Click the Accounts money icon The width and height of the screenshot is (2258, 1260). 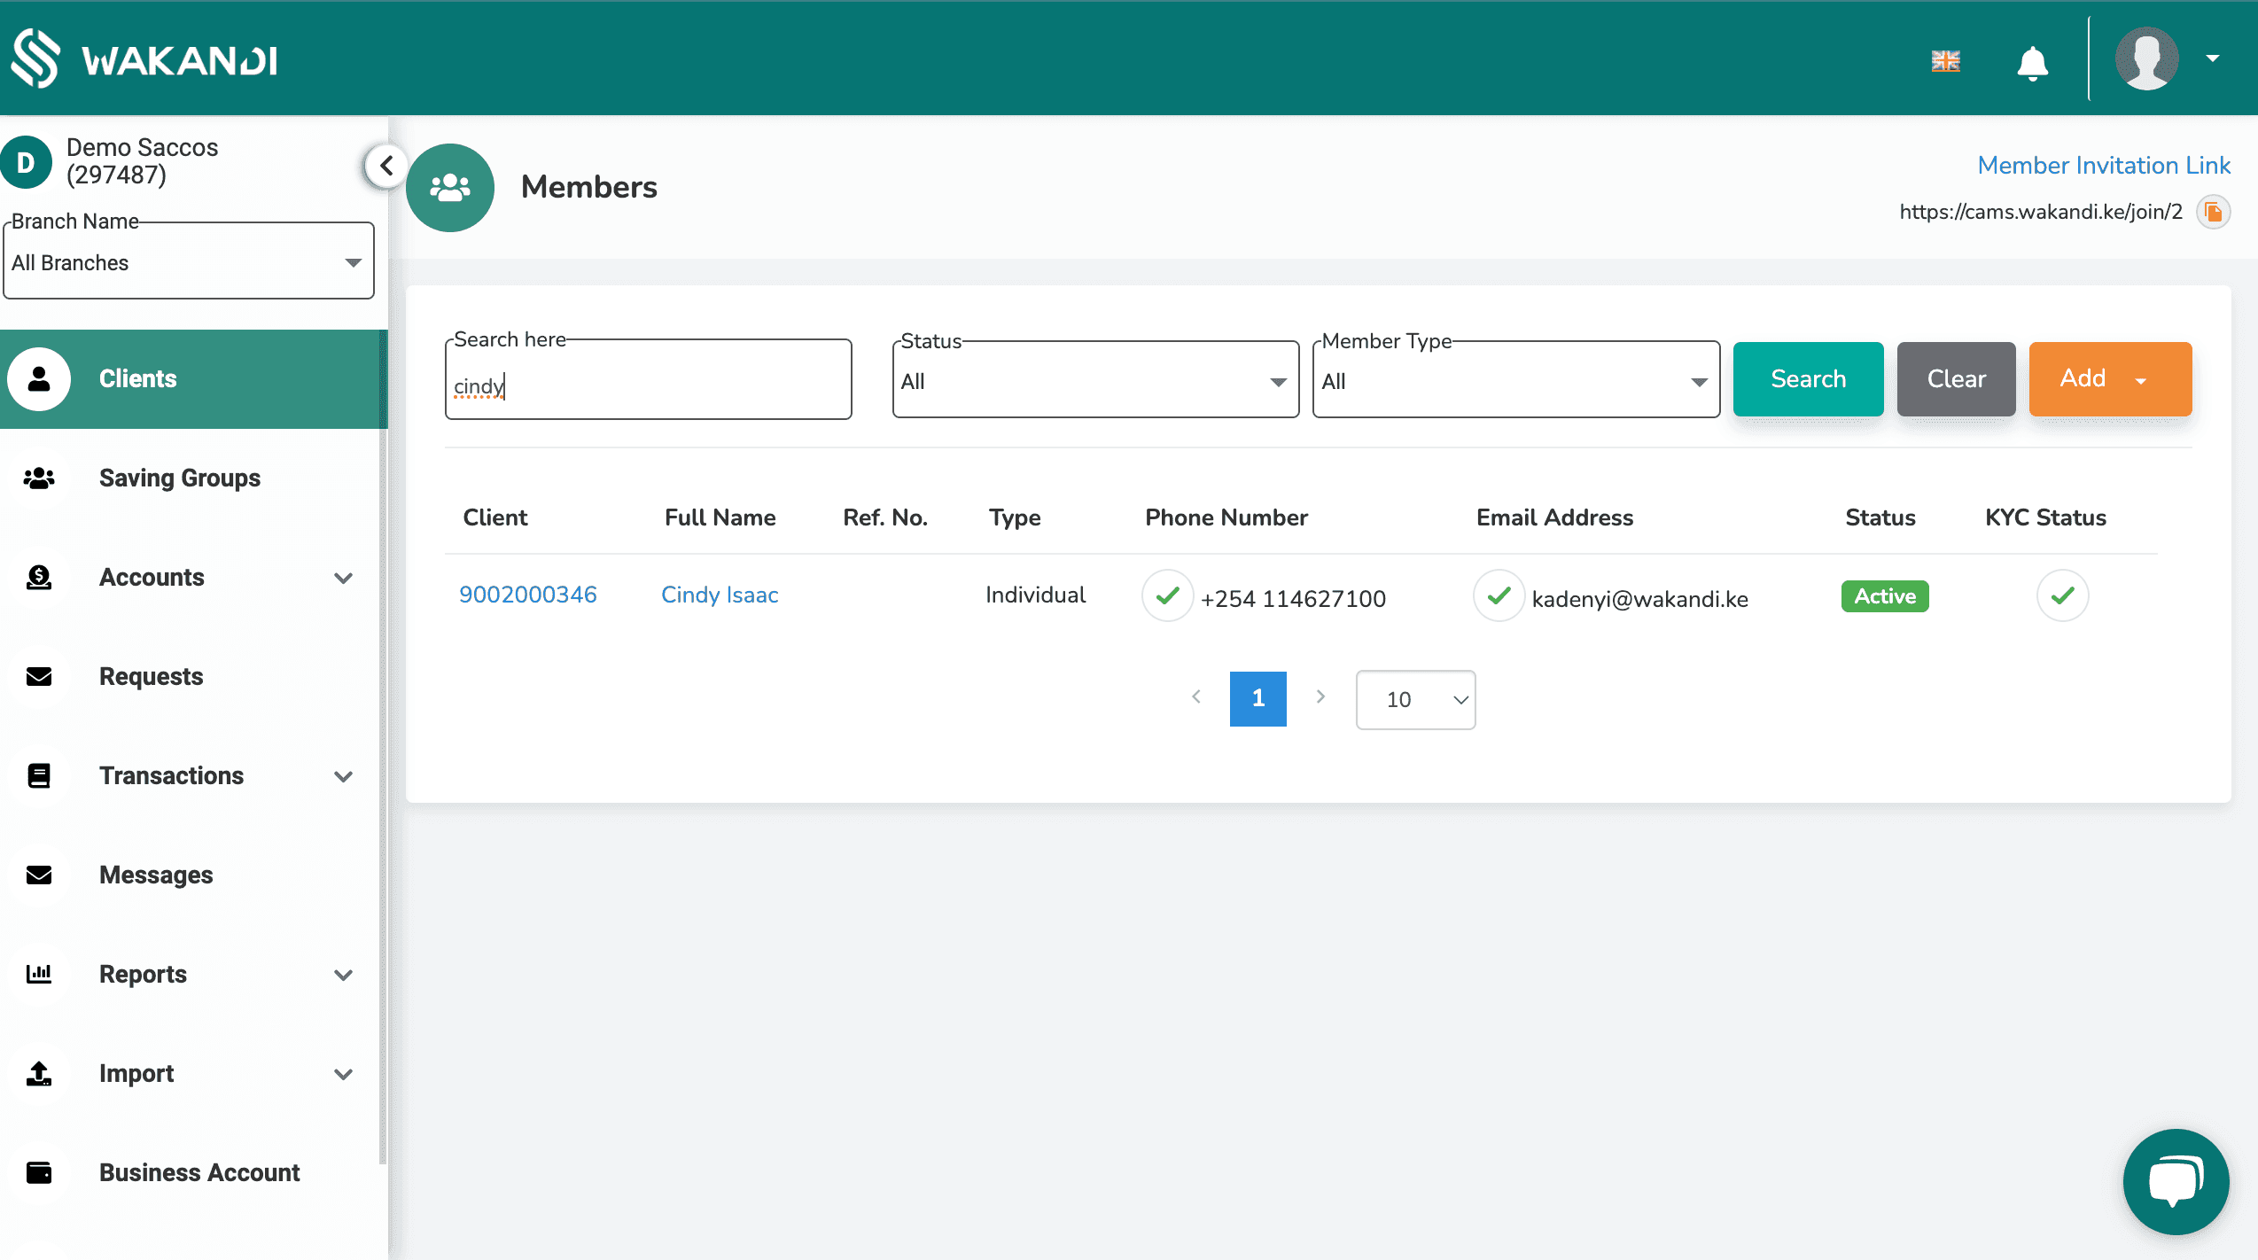[x=39, y=577]
